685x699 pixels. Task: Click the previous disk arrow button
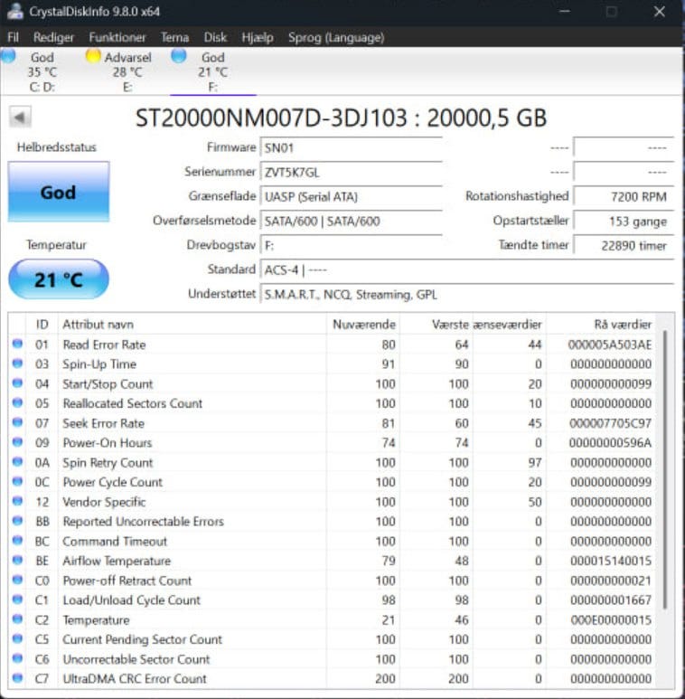[x=20, y=118]
